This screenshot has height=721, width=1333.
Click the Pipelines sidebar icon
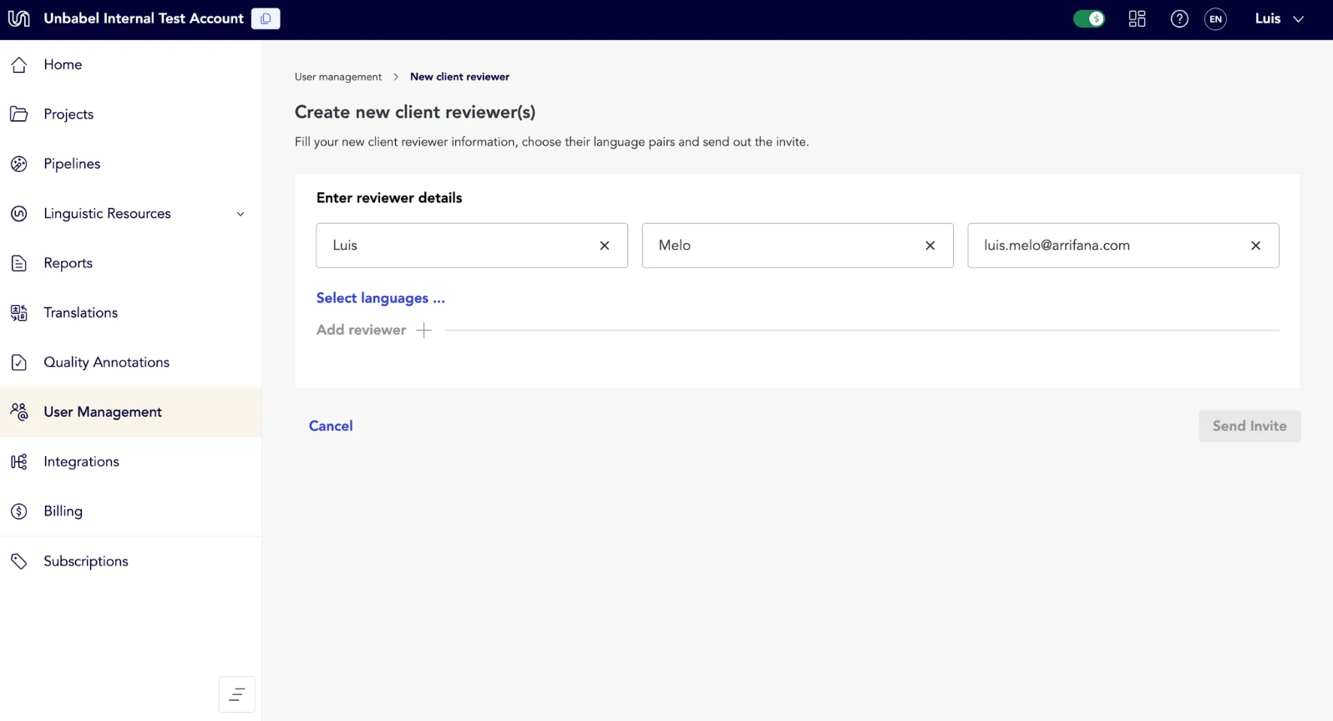(19, 164)
